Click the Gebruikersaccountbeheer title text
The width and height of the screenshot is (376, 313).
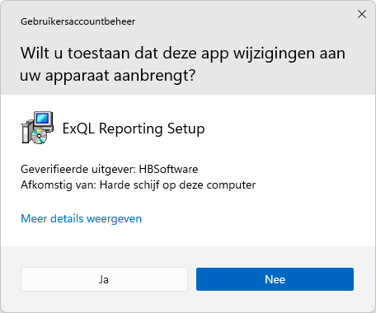78,21
